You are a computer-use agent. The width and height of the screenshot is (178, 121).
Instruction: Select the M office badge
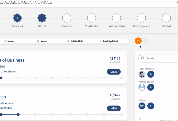142,106
